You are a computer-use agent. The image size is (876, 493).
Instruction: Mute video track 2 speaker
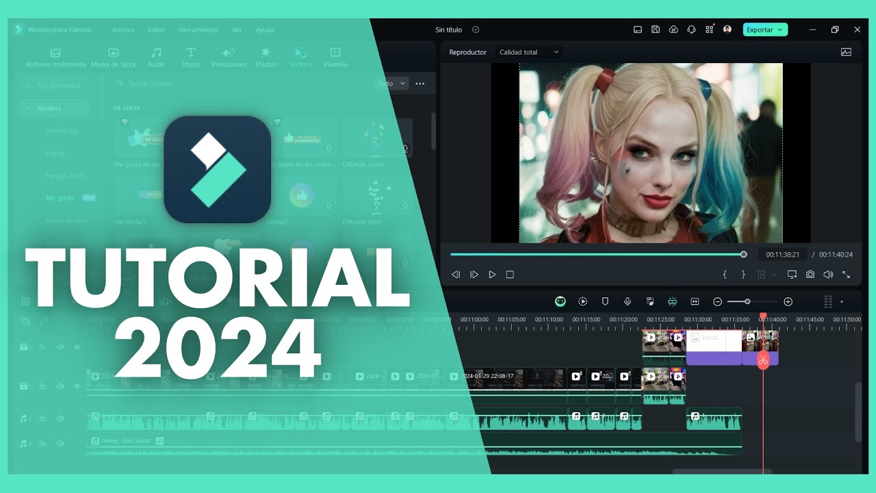(x=60, y=347)
